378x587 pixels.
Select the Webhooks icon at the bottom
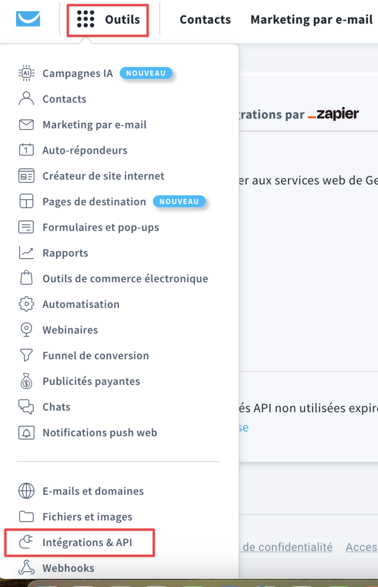[x=26, y=568]
